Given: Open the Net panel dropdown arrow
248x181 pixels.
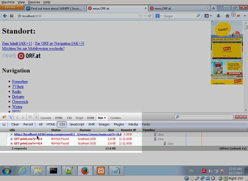Looking at the screenshot, I should (x=105, y=118).
